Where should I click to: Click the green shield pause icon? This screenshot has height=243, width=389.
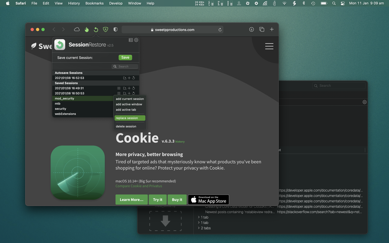pos(106,30)
